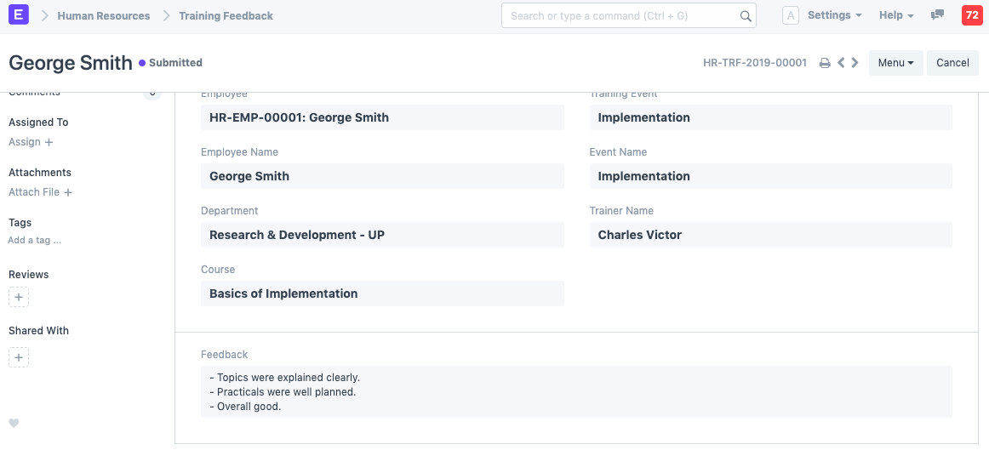The width and height of the screenshot is (989, 450).
Task: Open the chat messages icon
Action: pyautogui.click(x=937, y=15)
